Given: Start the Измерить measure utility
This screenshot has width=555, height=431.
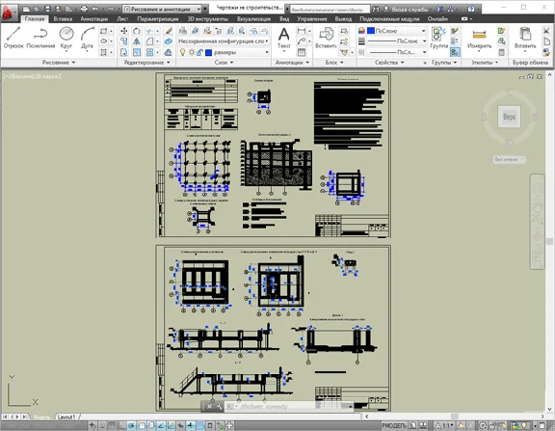Looking at the screenshot, I should coord(479,39).
